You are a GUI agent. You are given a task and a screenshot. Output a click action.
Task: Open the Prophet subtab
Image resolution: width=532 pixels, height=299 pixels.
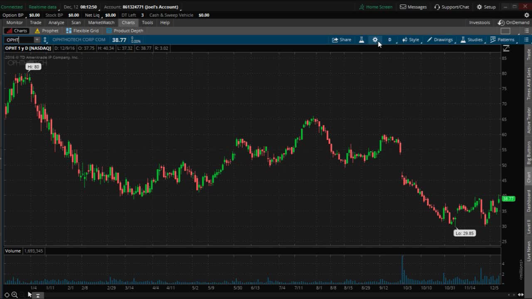click(47, 31)
